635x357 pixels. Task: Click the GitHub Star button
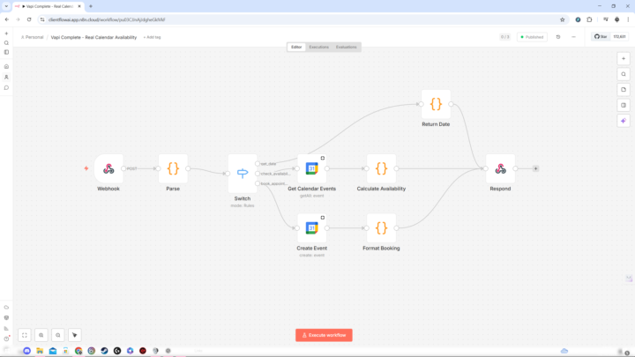pyautogui.click(x=601, y=37)
